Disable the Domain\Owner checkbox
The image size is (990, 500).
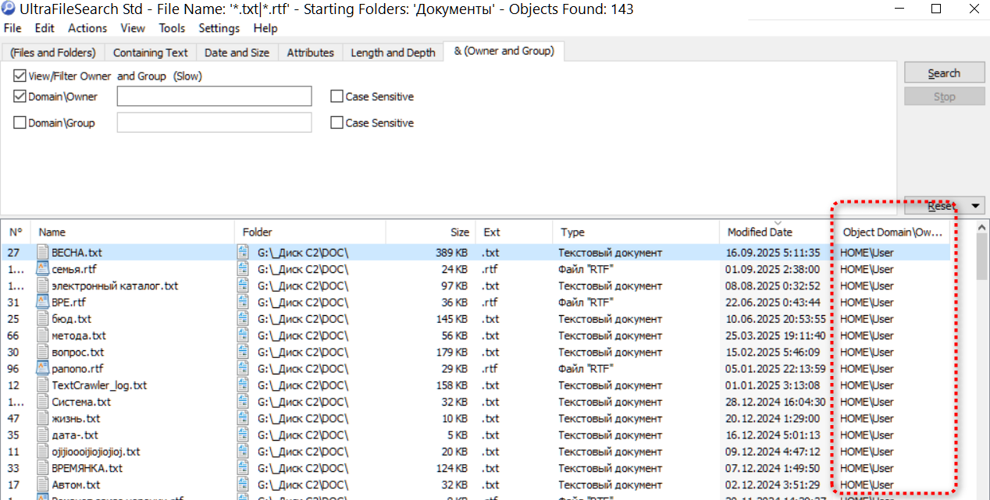pos(20,97)
